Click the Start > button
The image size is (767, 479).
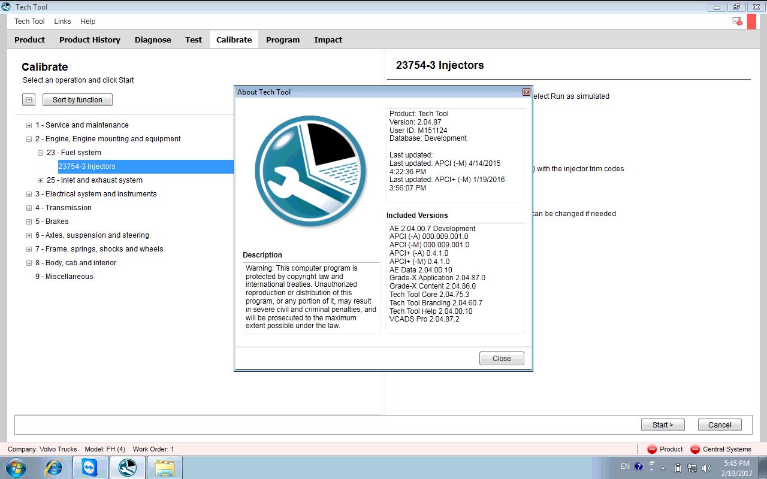click(663, 425)
